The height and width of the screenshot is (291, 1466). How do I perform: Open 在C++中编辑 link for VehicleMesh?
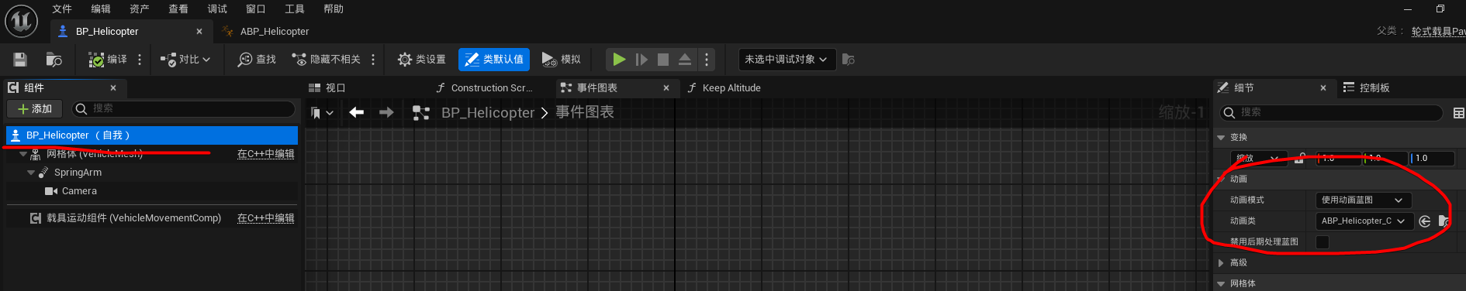coord(265,154)
